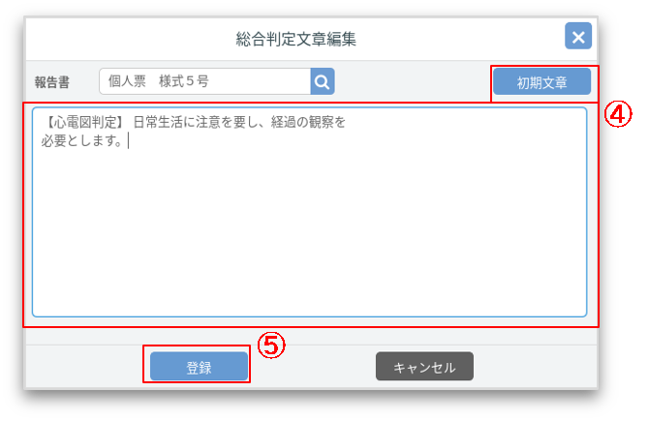This screenshot has height=421, width=649.
Task: Click the blank footer area between 登録 and キャンセル
Action: tap(313, 367)
